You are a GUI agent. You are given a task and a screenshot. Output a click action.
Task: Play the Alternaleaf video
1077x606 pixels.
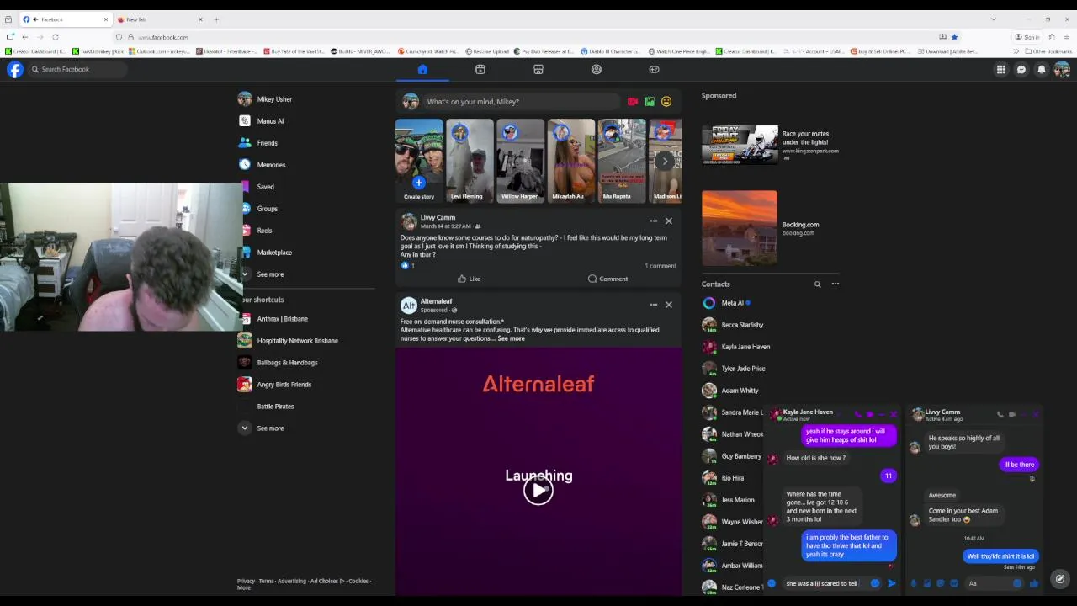pyautogui.click(x=538, y=490)
